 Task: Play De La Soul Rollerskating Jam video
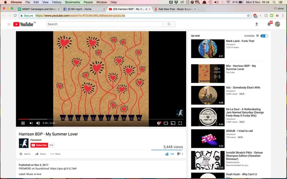coord(208,117)
